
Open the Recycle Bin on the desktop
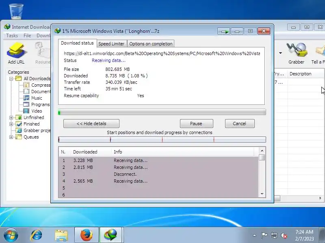coord(16,11)
